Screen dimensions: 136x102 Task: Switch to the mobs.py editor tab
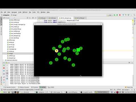pyautogui.click(x=53, y=18)
